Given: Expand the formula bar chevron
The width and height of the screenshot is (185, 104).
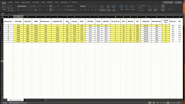Looking at the screenshot, I should [x=182, y=14].
